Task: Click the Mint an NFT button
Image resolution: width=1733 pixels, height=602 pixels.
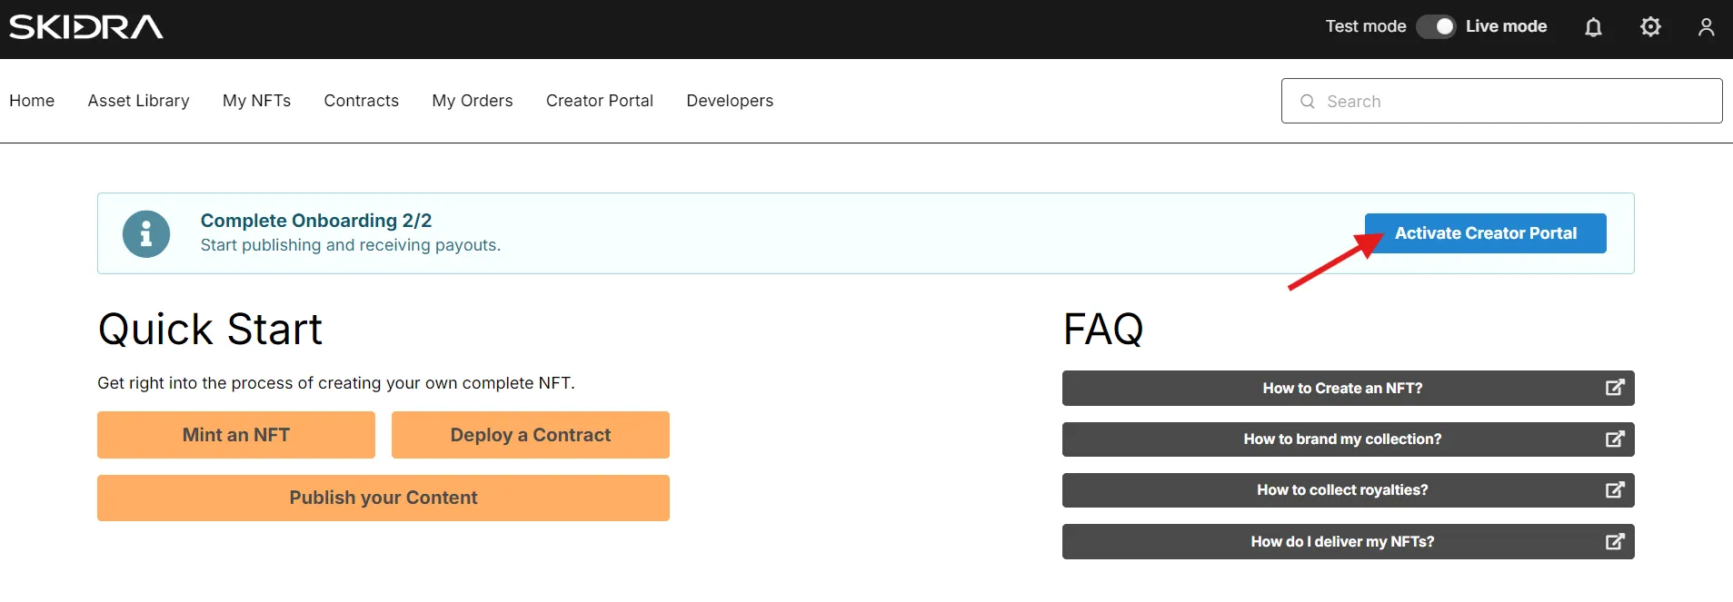Action: 236,435
